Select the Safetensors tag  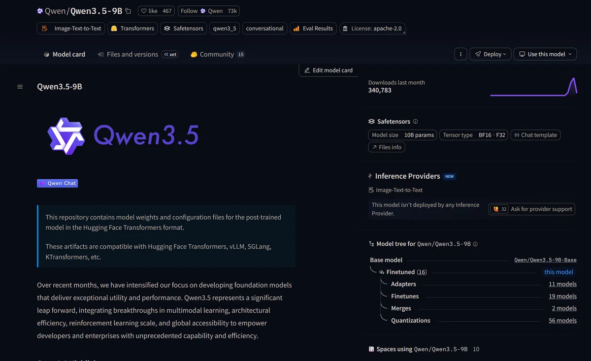click(x=184, y=29)
